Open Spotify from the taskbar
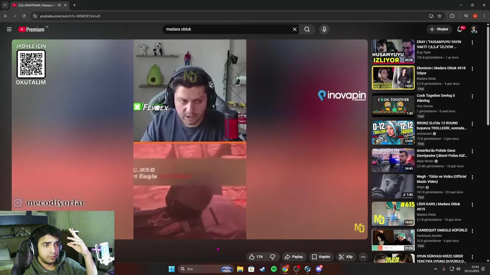The width and height of the screenshot is (490, 275). pos(274,269)
